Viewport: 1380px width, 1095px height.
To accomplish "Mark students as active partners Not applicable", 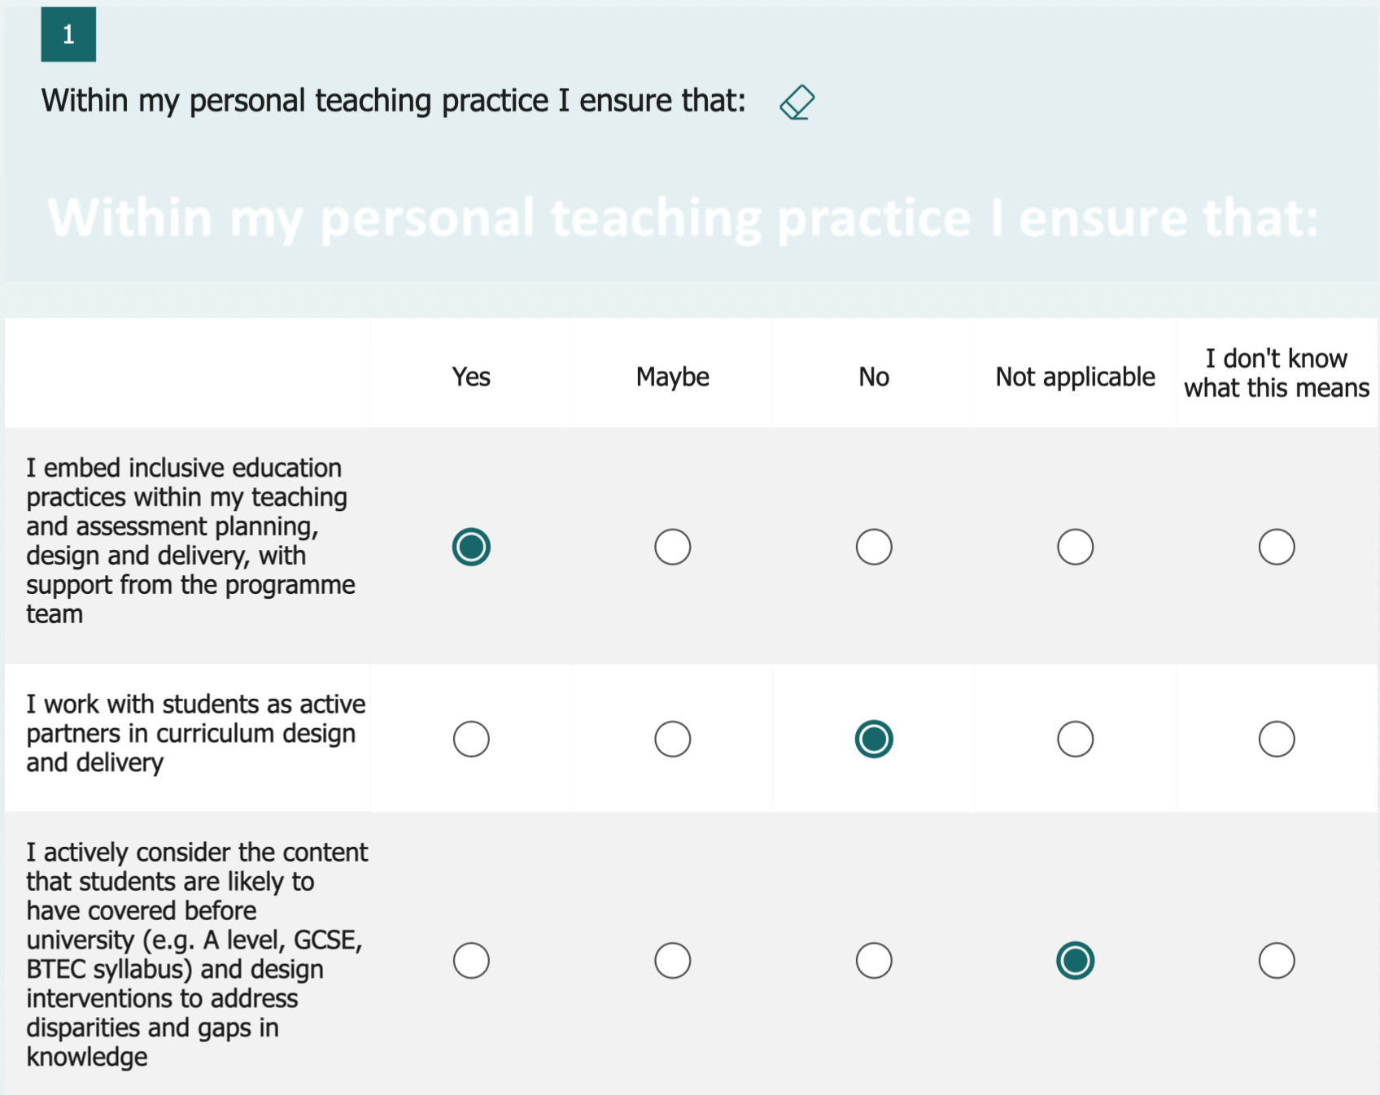I will 1075,739.
